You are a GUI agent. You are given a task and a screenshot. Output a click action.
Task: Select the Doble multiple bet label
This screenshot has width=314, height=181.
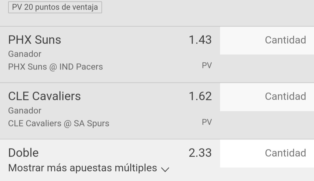(24, 153)
